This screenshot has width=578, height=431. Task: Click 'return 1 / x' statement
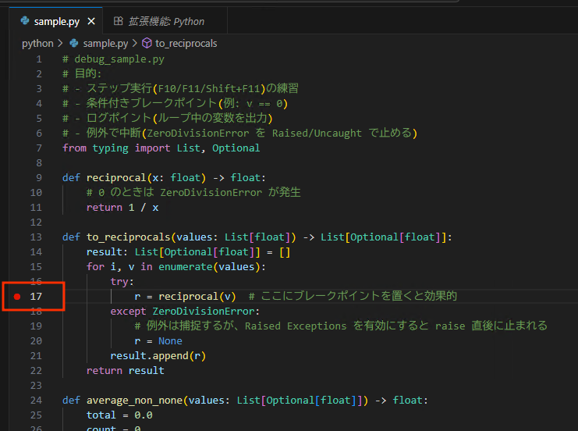click(x=122, y=208)
